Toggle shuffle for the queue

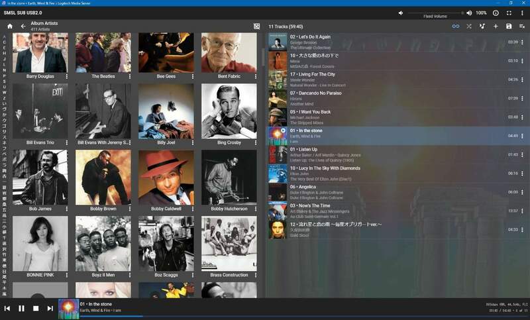coord(469,27)
